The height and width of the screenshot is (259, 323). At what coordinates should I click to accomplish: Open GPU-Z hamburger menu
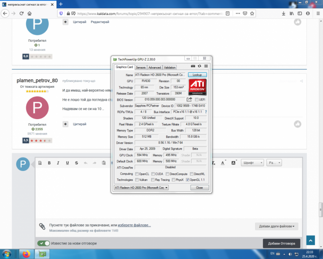coord(206,66)
